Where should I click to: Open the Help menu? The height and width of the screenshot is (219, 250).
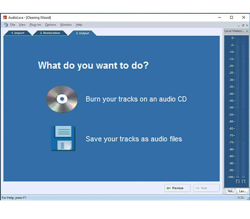[79, 25]
